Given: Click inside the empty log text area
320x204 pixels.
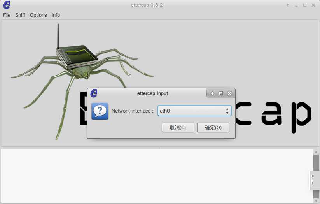Looking at the screenshot, I should point(157,176).
